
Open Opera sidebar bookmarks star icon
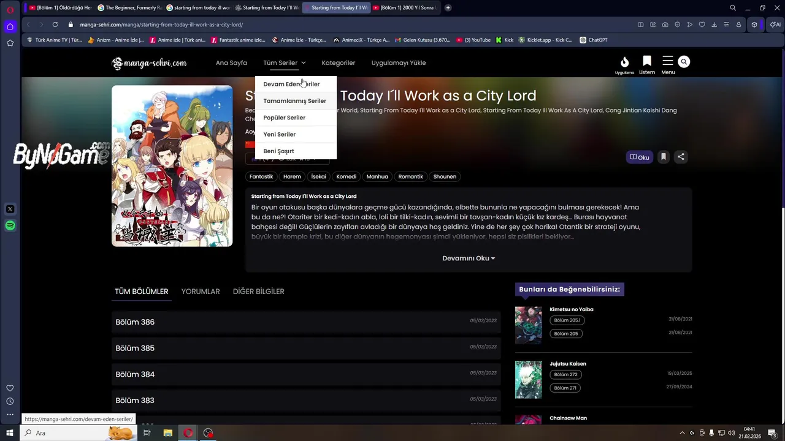pos(10,43)
